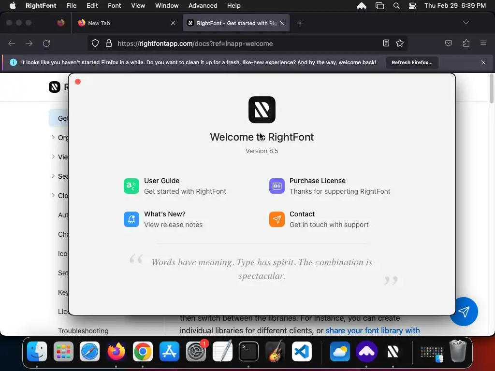Close the RightFont docs tab
The image size is (495, 371).
click(x=282, y=23)
